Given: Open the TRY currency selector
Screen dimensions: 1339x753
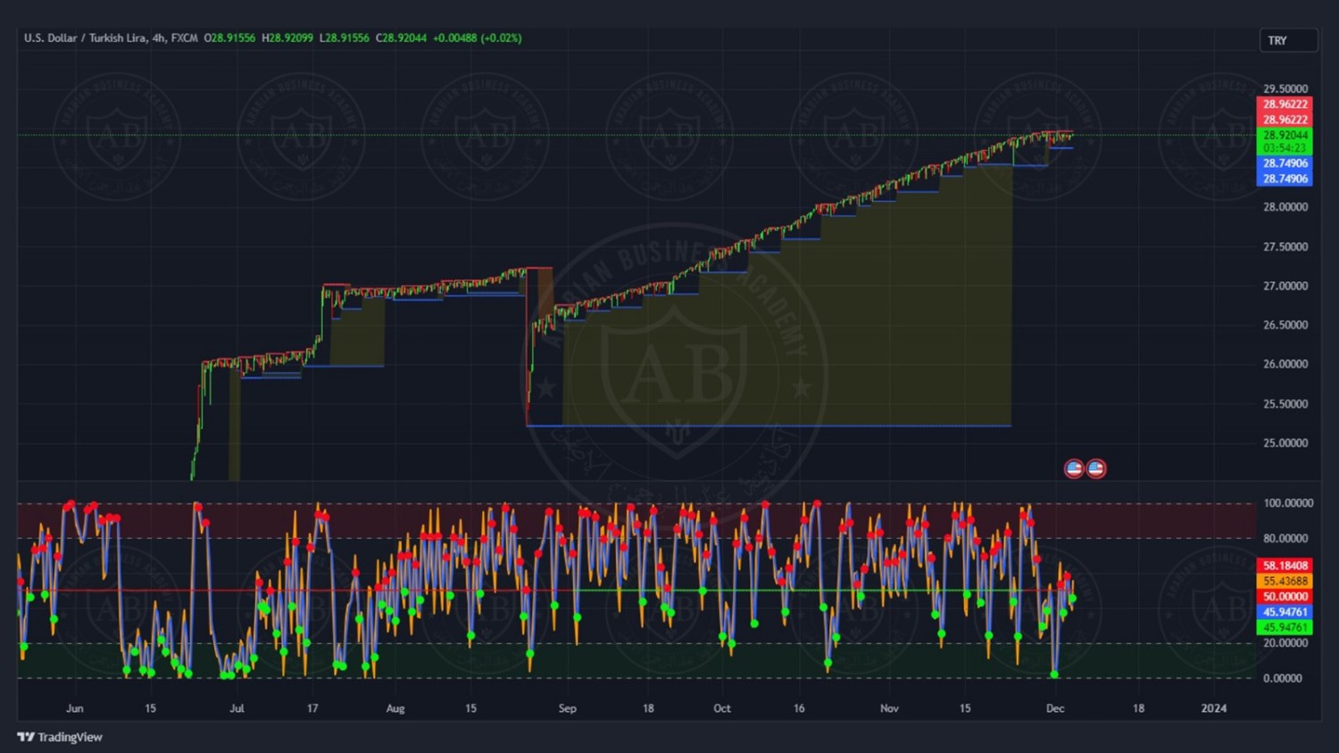Looking at the screenshot, I should tap(1287, 40).
